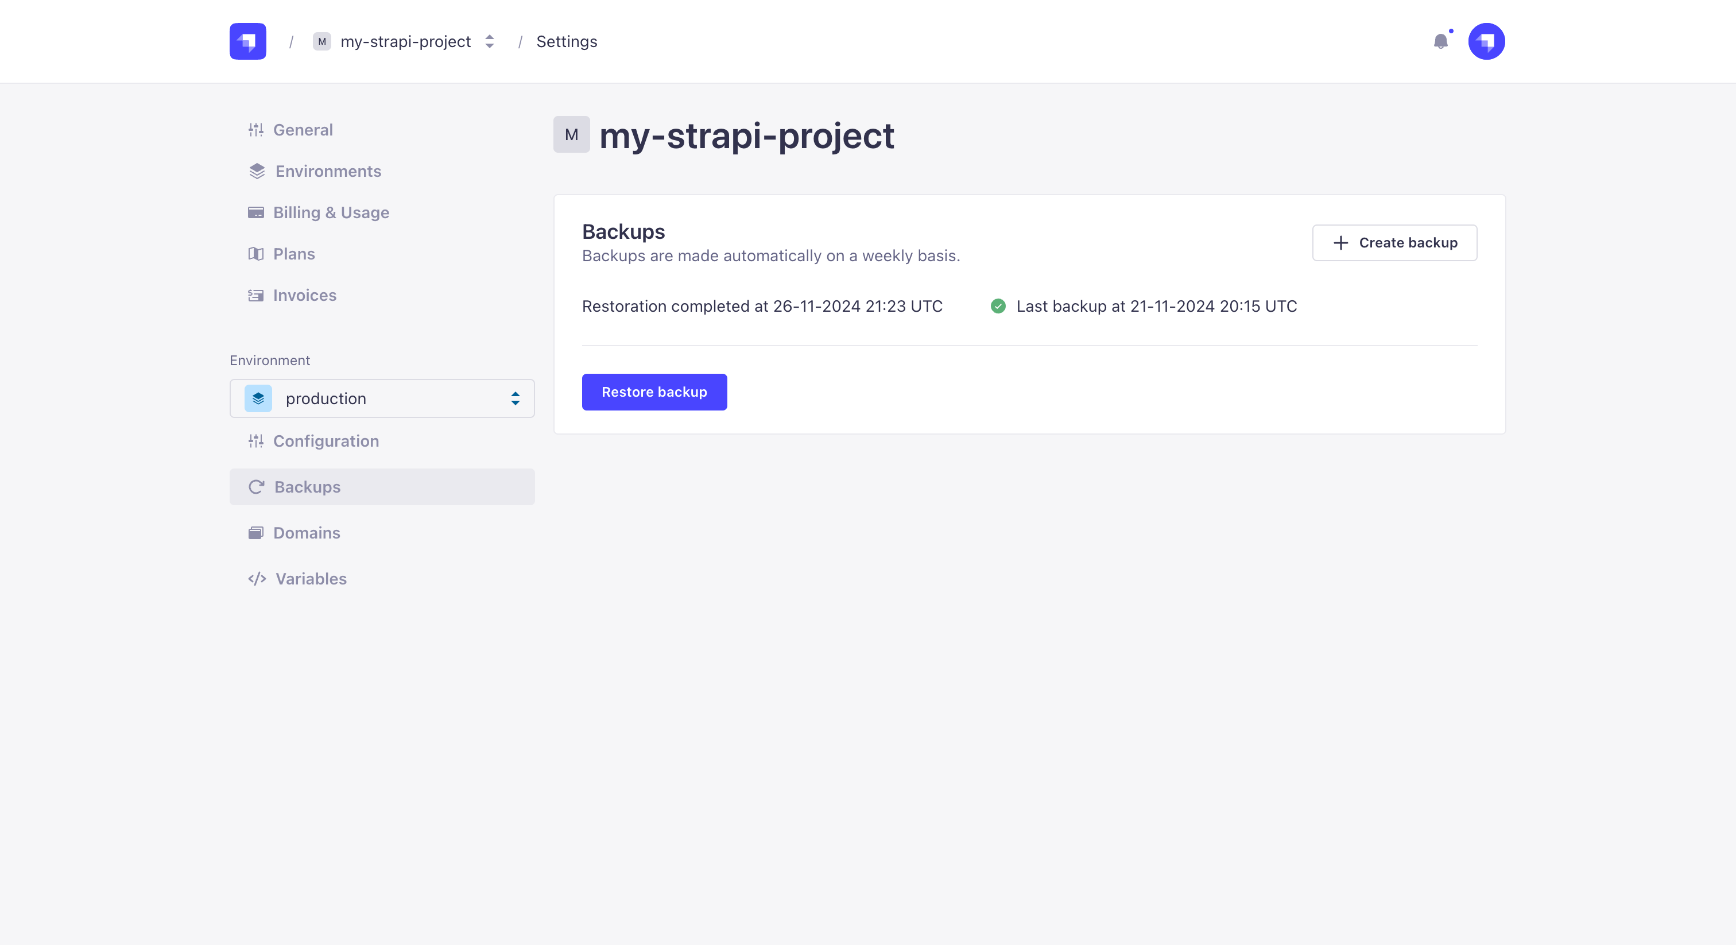Expand the production environment dropdown
Image resolution: width=1736 pixels, height=945 pixels.
click(x=381, y=398)
